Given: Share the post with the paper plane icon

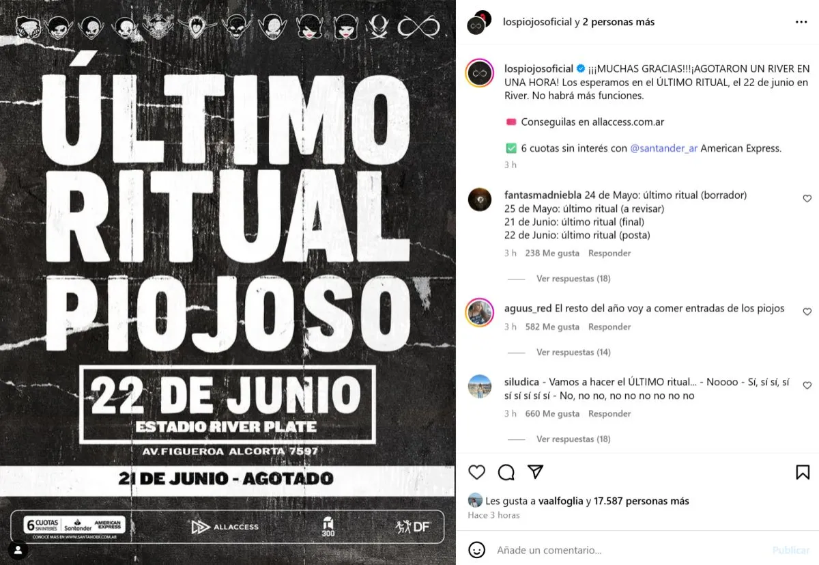Looking at the screenshot, I should pyautogui.click(x=536, y=472).
